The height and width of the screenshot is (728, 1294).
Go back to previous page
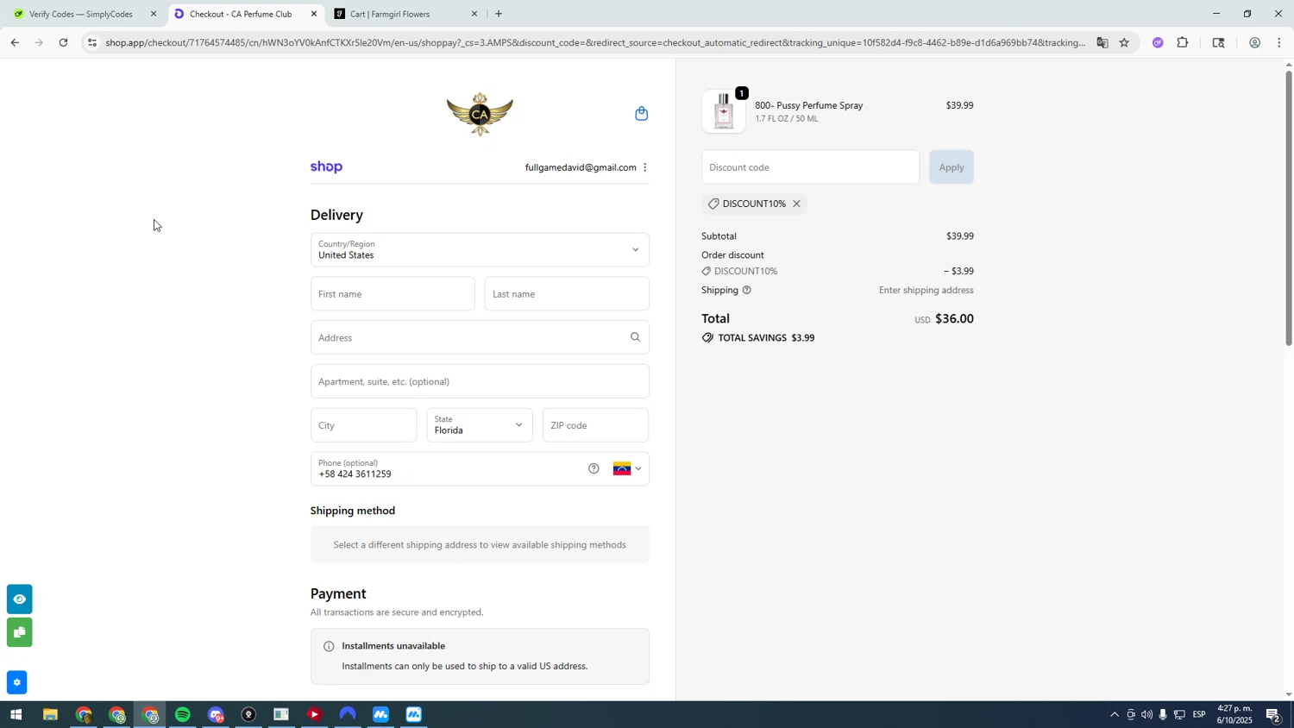click(14, 42)
